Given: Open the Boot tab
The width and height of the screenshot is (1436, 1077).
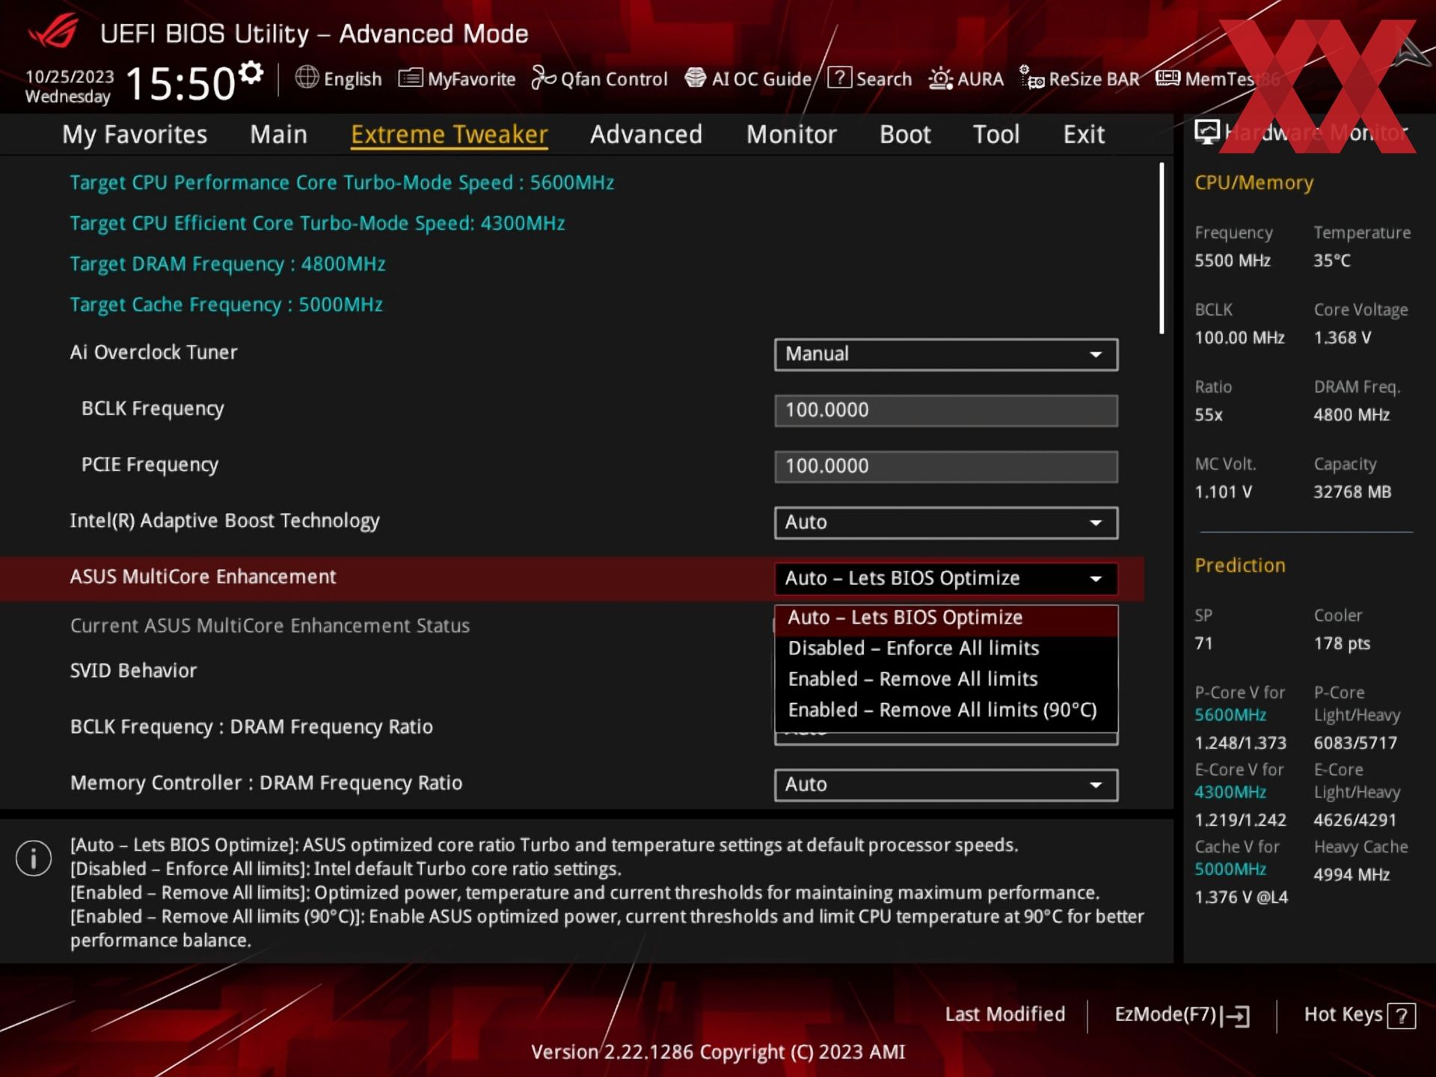Looking at the screenshot, I should point(905,135).
